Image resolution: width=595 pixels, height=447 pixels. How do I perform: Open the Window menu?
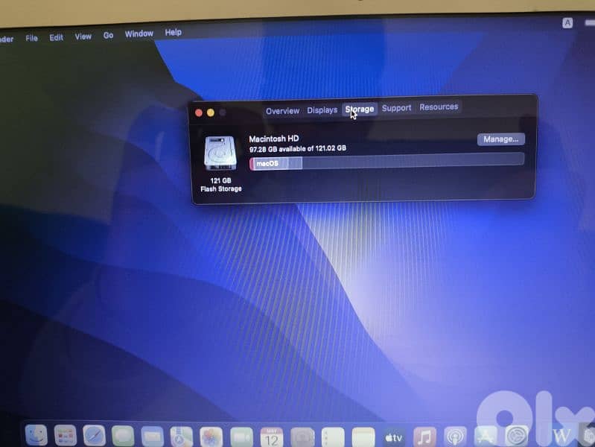click(139, 34)
